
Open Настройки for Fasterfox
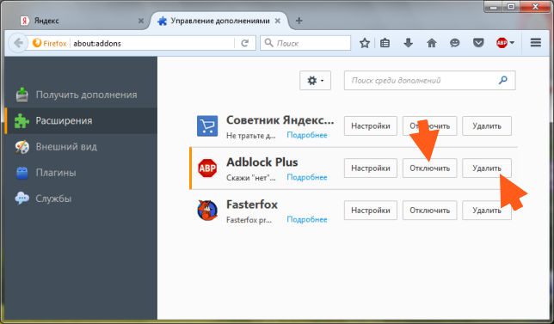click(371, 211)
